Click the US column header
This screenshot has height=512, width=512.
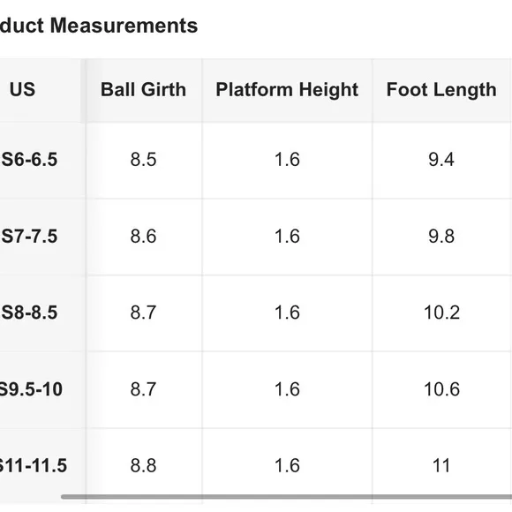(x=22, y=89)
